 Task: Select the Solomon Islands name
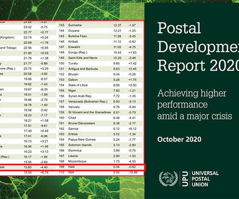tap(80, 145)
